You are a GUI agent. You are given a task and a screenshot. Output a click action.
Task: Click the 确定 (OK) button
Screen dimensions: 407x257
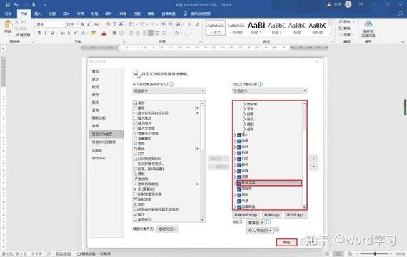pyautogui.click(x=286, y=242)
